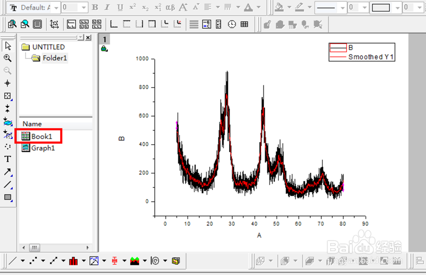
Task: Expand the text alignment dropdown arrow
Action: click(x=218, y=7)
